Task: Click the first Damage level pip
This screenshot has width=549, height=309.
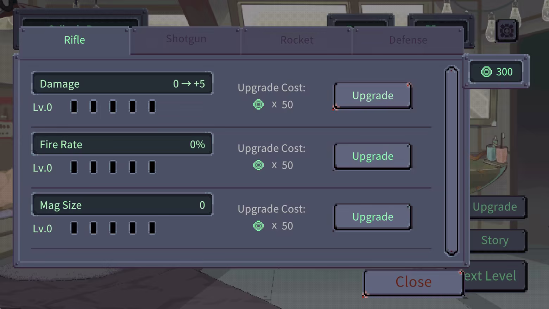Action: [74, 106]
